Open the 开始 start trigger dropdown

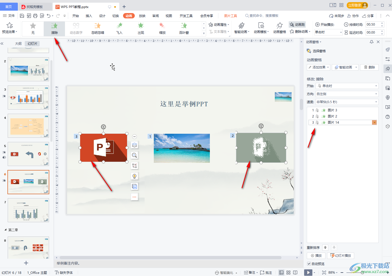347,86
